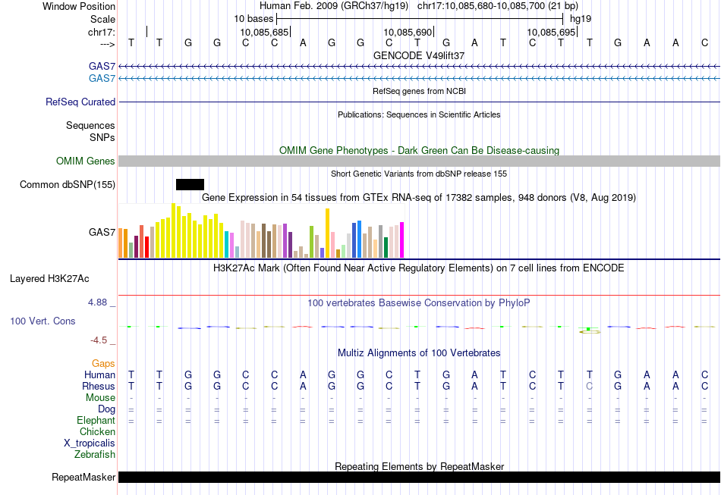The height and width of the screenshot is (495, 721).
Task: Select the Dog species label
Action: point(106,409)
